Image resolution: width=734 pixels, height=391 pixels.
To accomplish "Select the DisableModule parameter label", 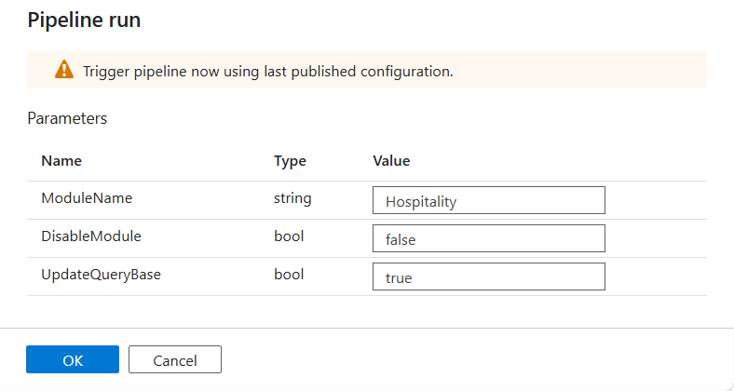I will 91,236.
